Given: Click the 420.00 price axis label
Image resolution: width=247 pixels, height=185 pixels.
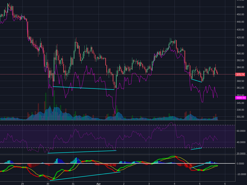Looking at the screenshot, I should point(240,37).
